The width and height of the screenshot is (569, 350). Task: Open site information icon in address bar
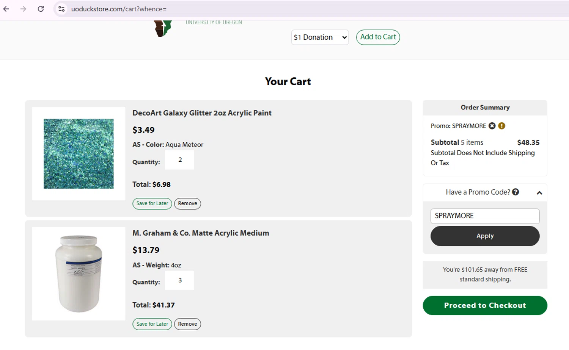click(61, 9)
